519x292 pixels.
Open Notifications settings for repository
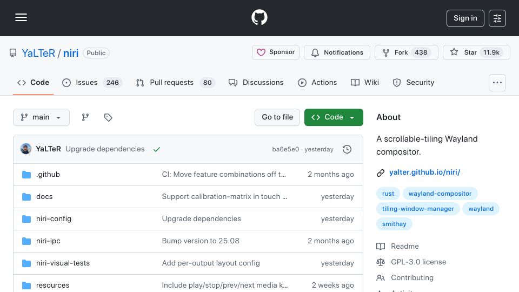(x=337, y=52)
